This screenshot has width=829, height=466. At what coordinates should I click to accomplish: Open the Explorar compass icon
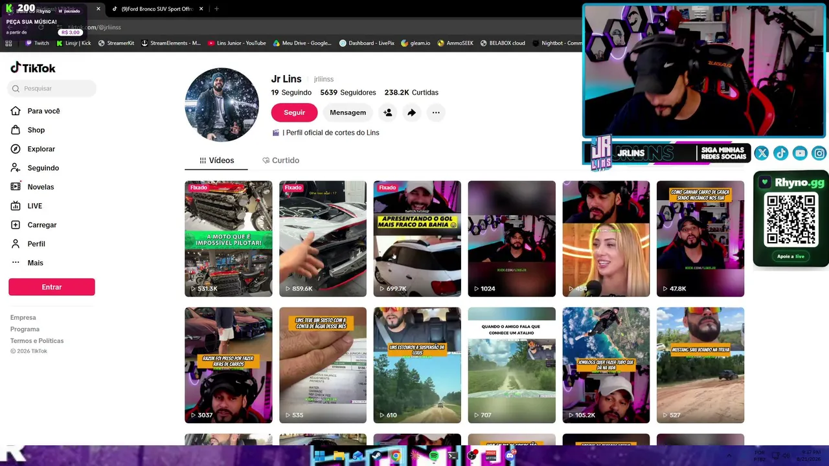16,149
